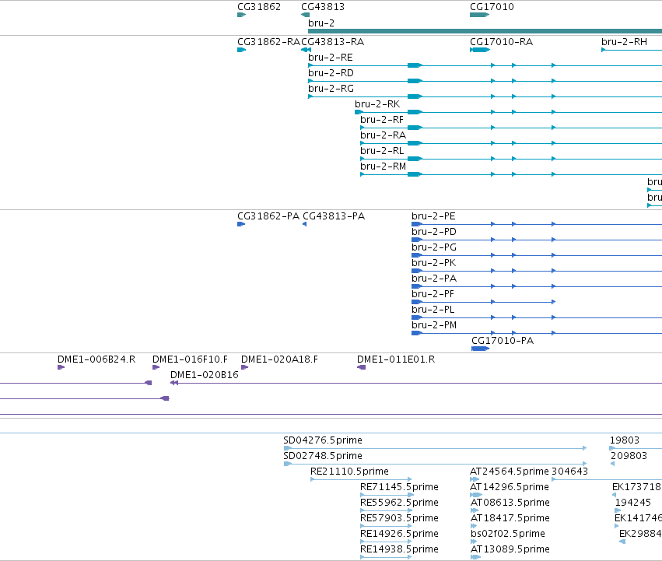Click the SD02748.5prime EST label

(x=323, y=456)
